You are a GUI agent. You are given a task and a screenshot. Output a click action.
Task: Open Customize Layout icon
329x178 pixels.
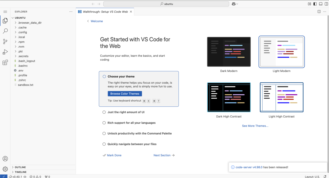310,4
